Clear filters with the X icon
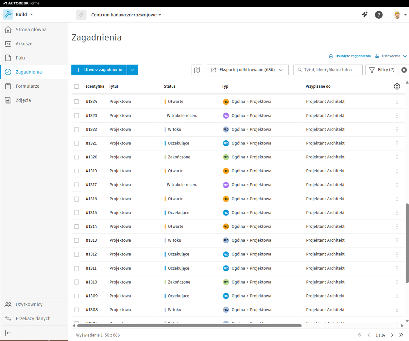Viewport: 409px width, 341px height. pos(404,70)
